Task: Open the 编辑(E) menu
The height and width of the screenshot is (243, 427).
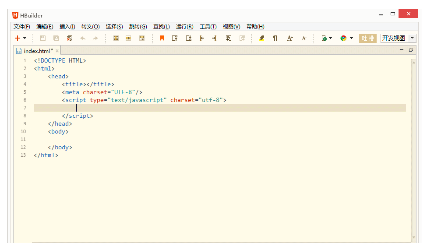Action: [x=45, y=27]
